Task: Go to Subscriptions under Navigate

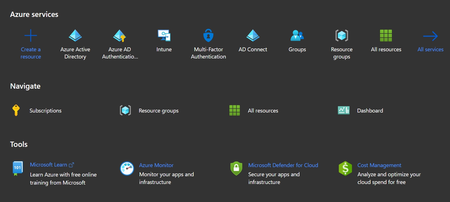Action: pos(45,111)
